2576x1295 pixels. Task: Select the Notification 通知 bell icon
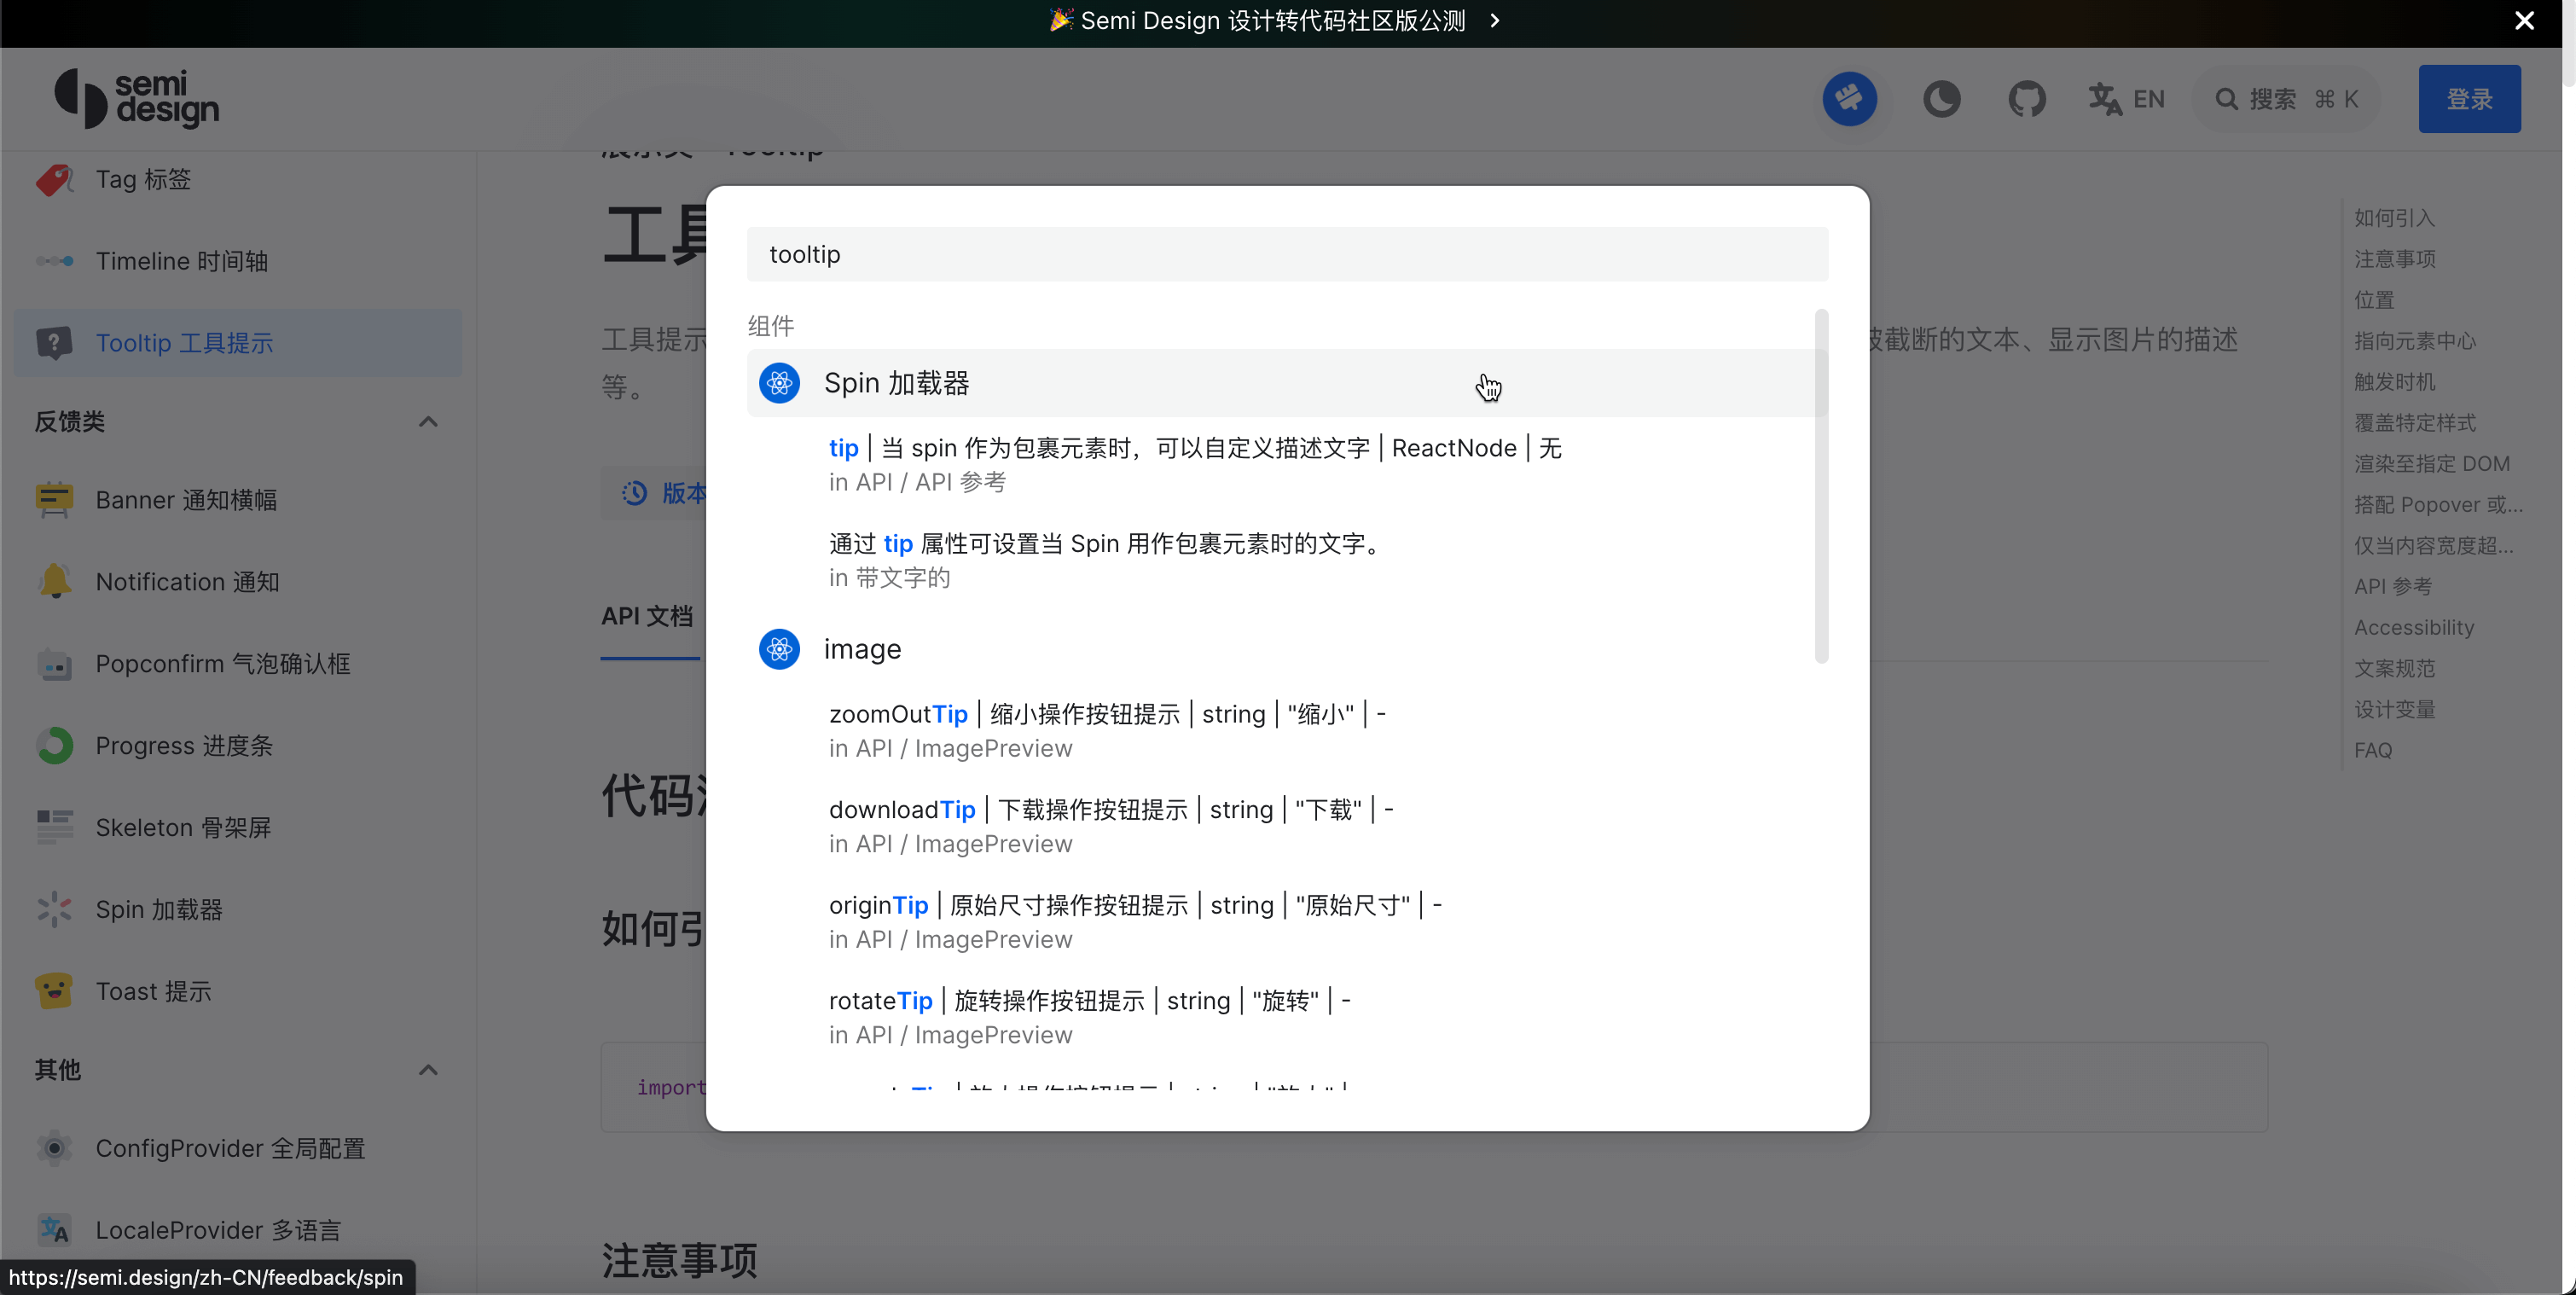54,580
